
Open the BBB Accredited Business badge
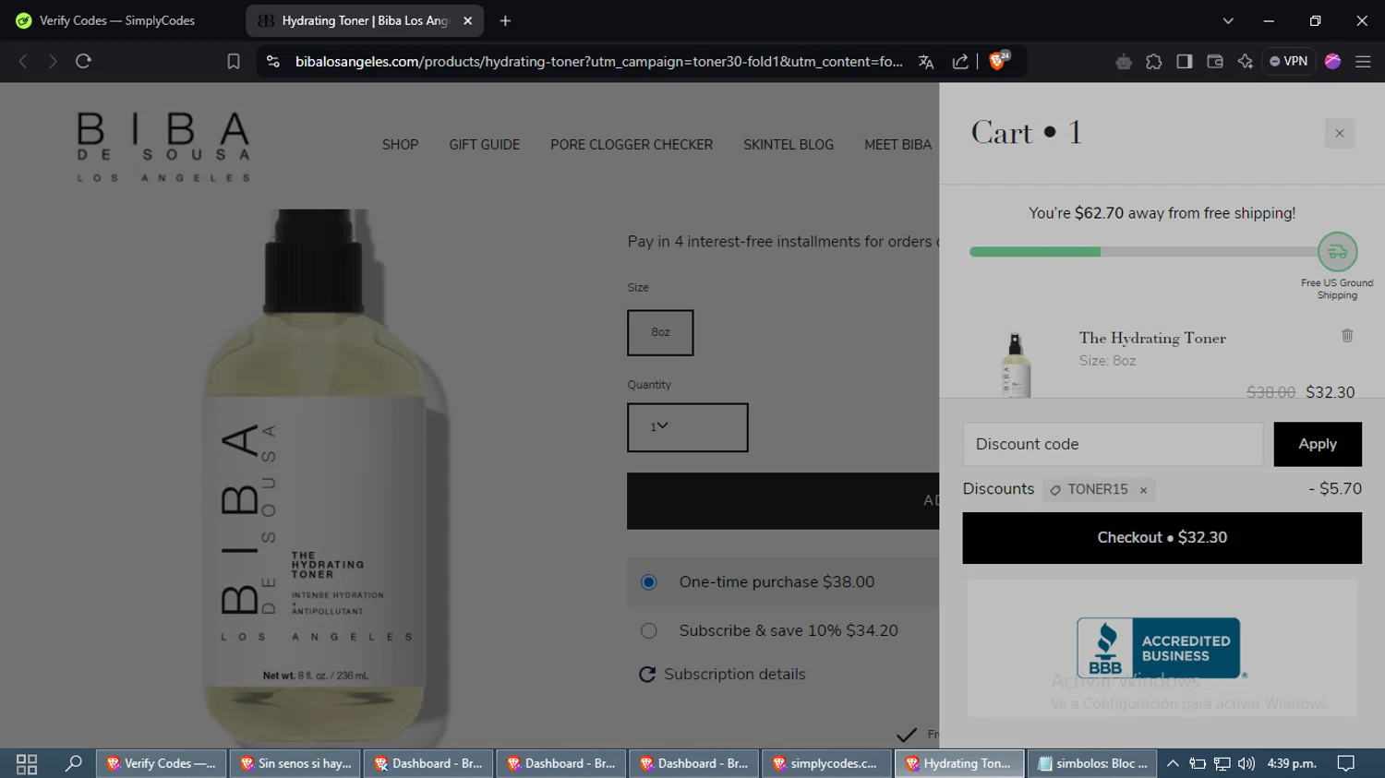1162,648
